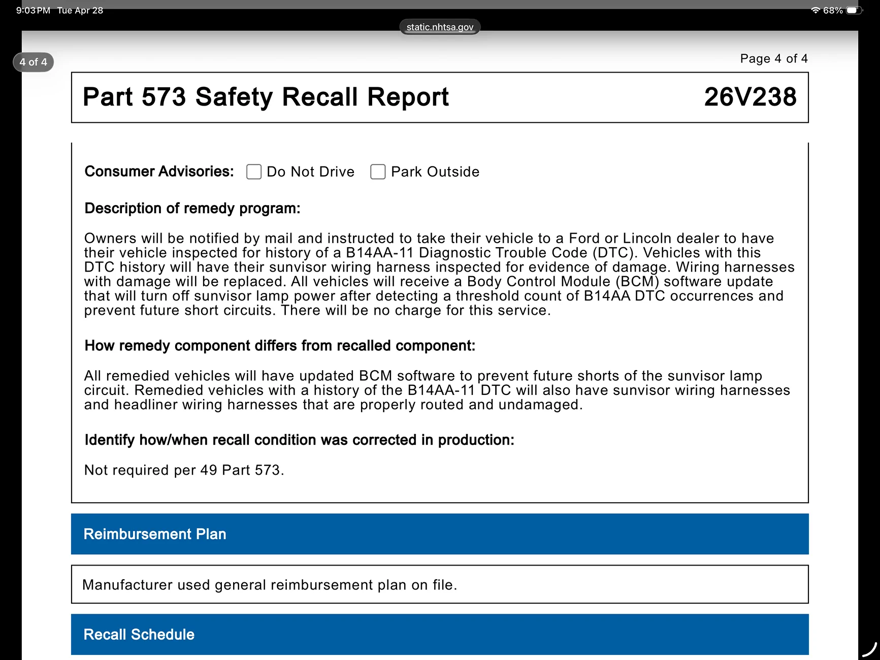This screenshot has height=660, width=880.
Task: Tap the 4 of 4 page indicator
Action: [34, 62]
